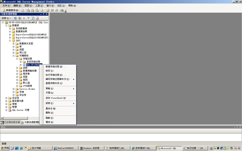Image resolution: width=242 pixels, height=151 pixels.
Task: Click the Database Engine Query icon
Action: (x=23, y=10)
